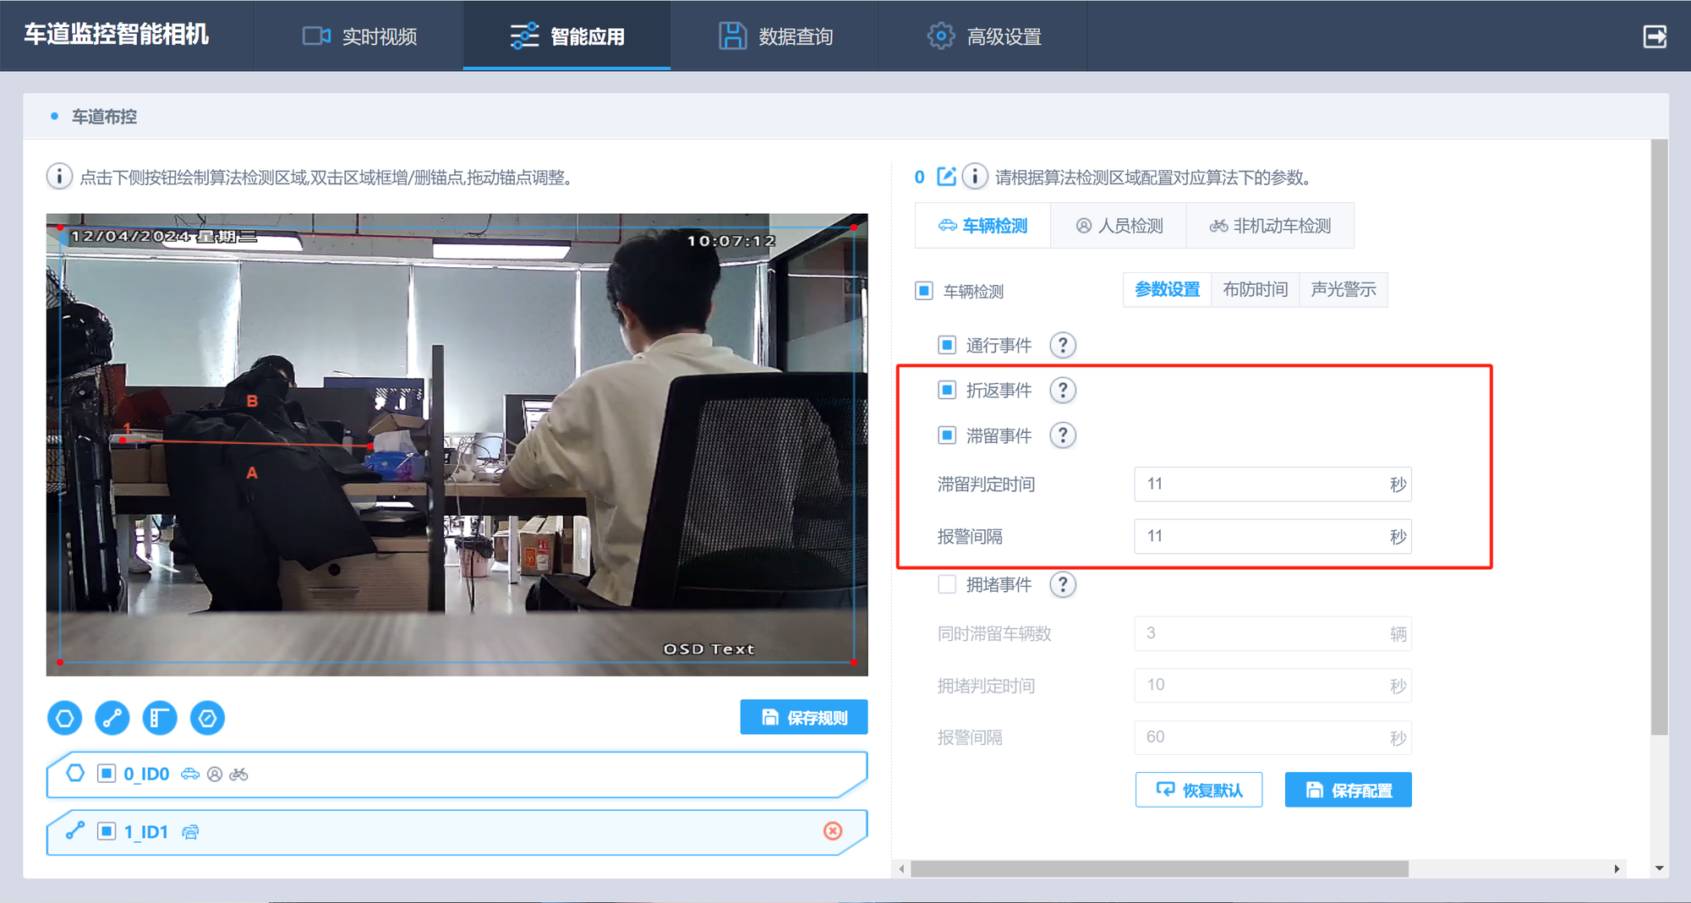Click info icon beside algorithm parameter hint

point(975,177)
